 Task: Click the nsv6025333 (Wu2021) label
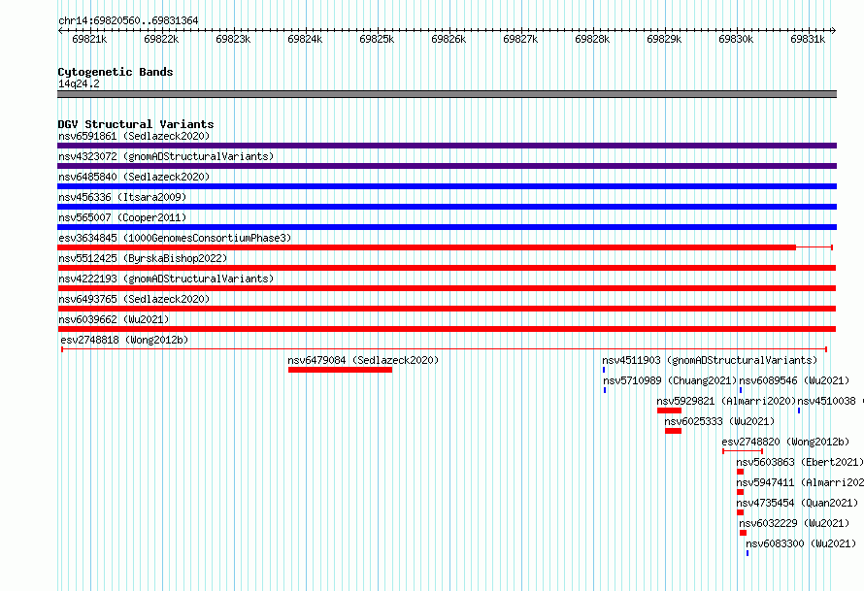tap(719, 421)
